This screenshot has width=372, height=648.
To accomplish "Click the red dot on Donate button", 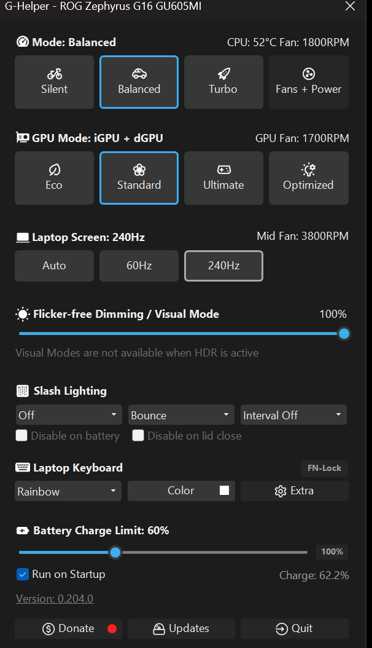I will tap(112, 628).
